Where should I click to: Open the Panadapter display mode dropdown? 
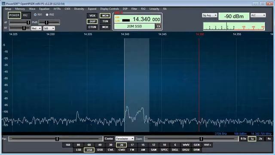[x=125, y=139]
